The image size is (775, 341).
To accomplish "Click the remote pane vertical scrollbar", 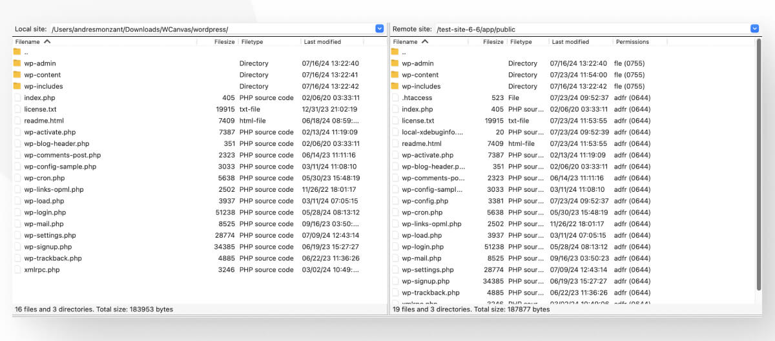I will pos(758,161).
